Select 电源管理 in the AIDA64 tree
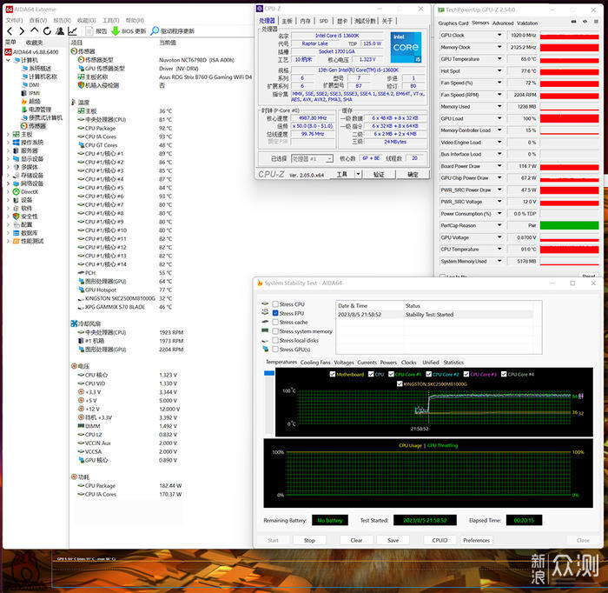 (40, 110)
